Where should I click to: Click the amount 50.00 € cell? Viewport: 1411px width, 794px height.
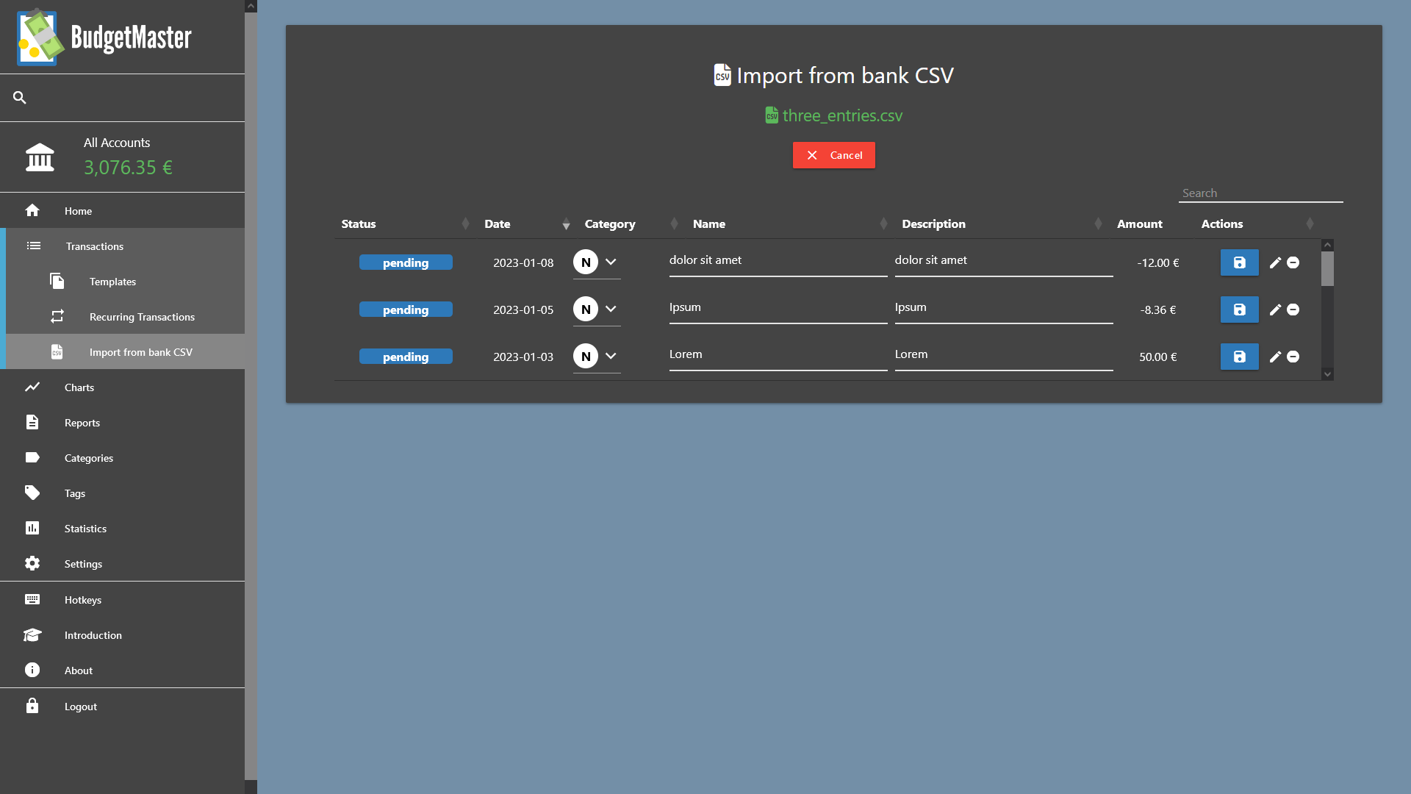pyautogui.click(x=1158, y=357)
